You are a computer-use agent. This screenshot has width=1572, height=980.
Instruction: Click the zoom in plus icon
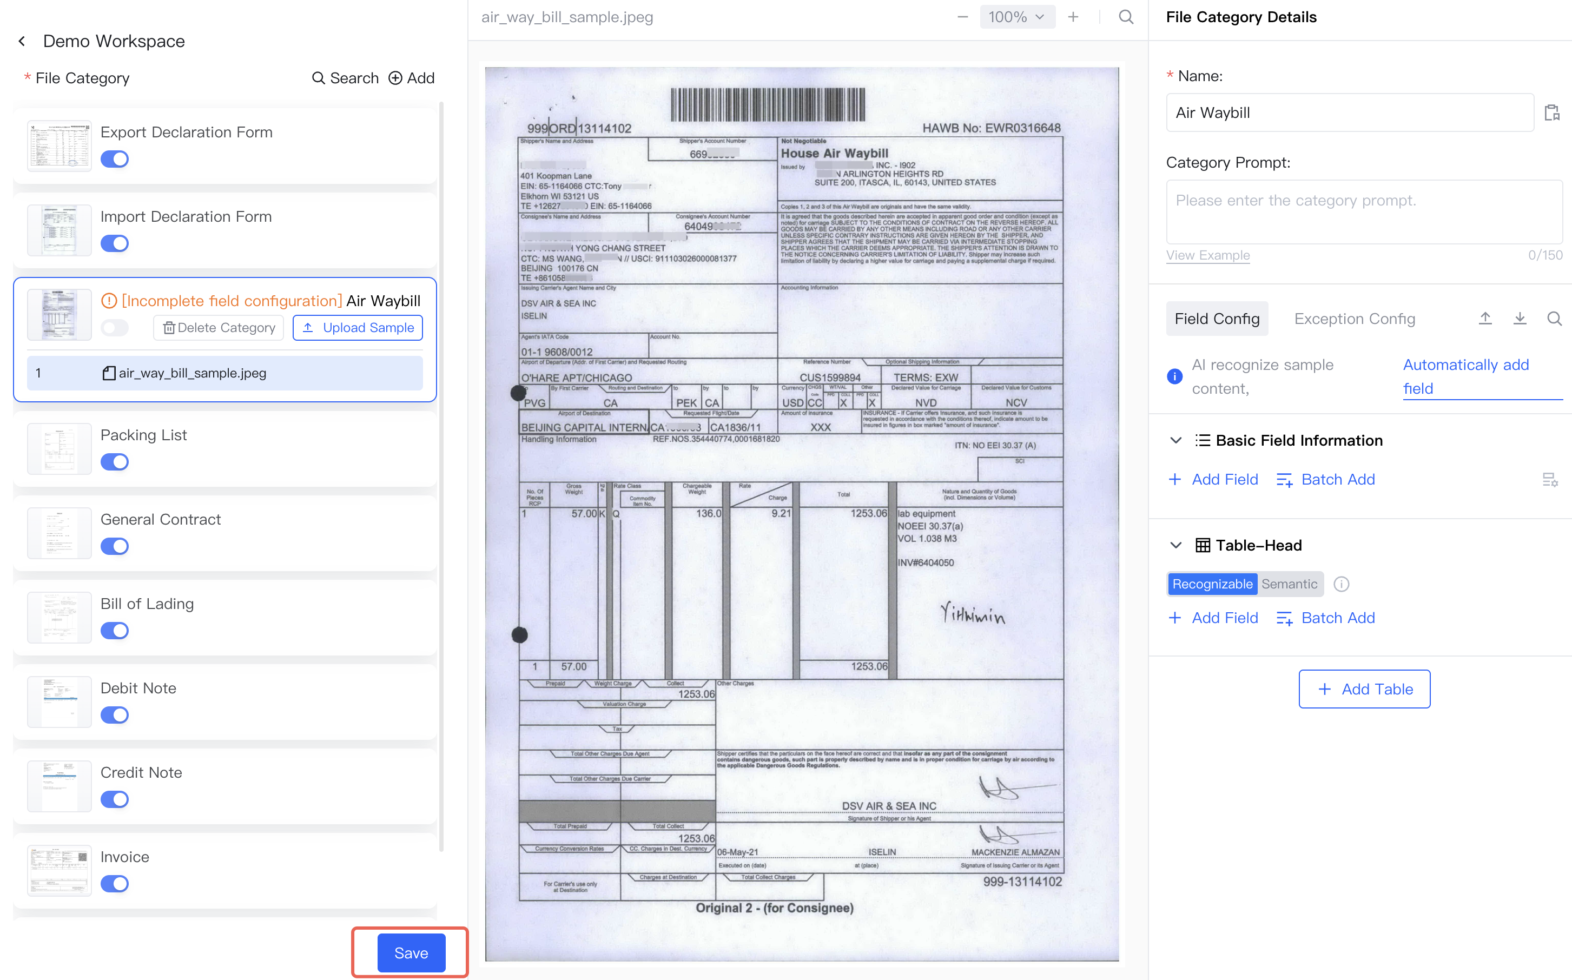point(1073,17)
